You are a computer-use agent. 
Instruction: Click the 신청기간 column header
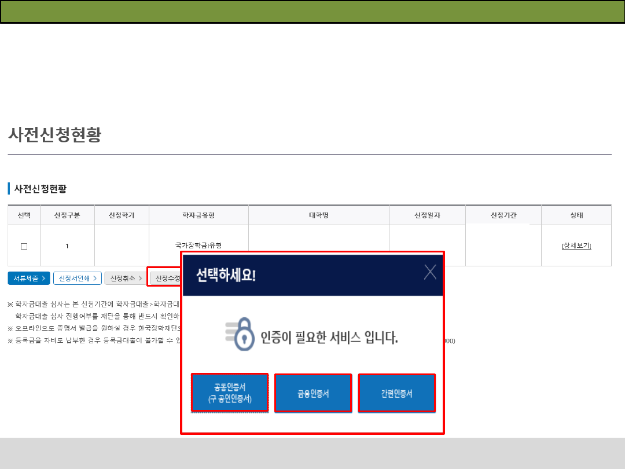(x=503, y=215)
